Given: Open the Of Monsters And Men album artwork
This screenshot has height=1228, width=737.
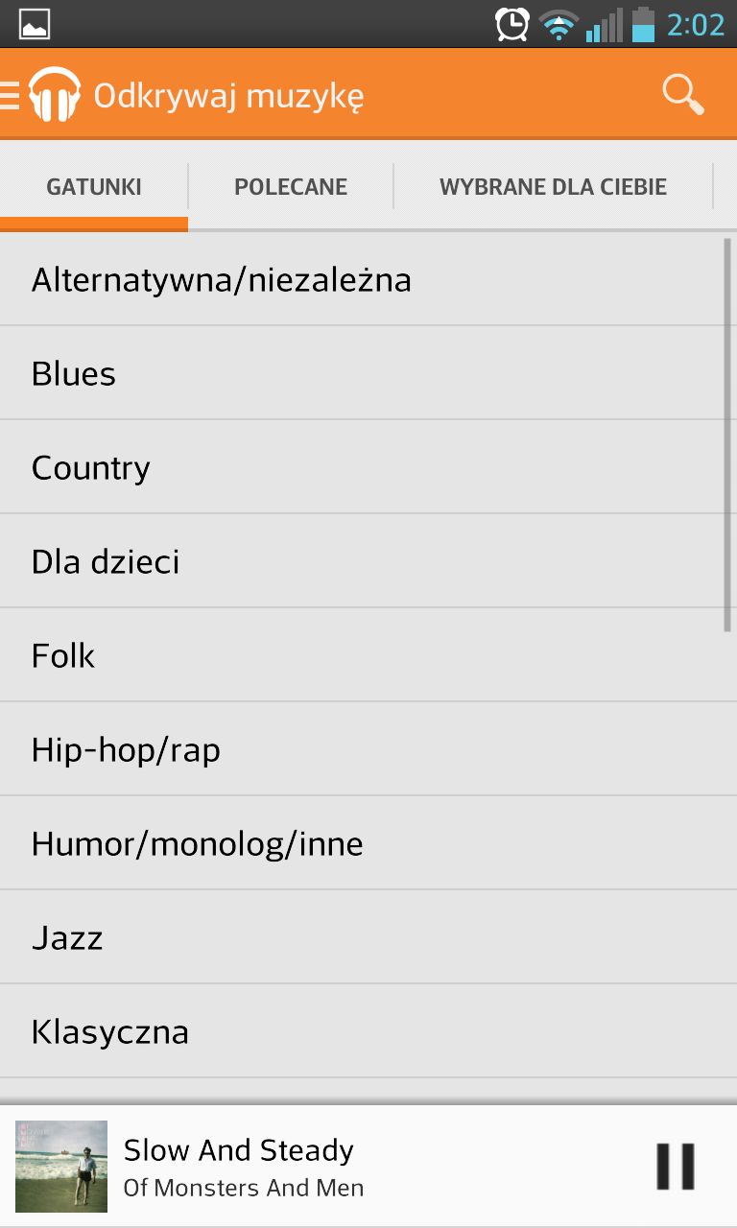Looking at the screenshot, I should 60,1166.
